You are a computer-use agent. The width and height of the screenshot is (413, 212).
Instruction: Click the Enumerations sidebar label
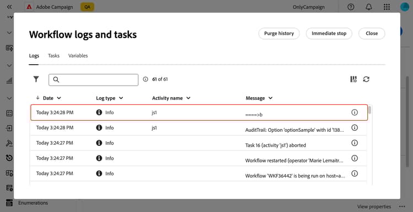[33, 203]
